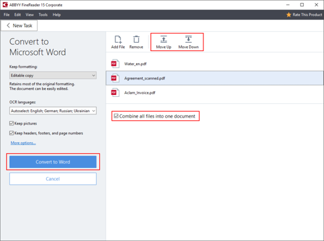Image resolution: width=324 pixels, height=241 pixels.
Task: Toggle Keep pictures checkbox
Action: tap(12, 123)
